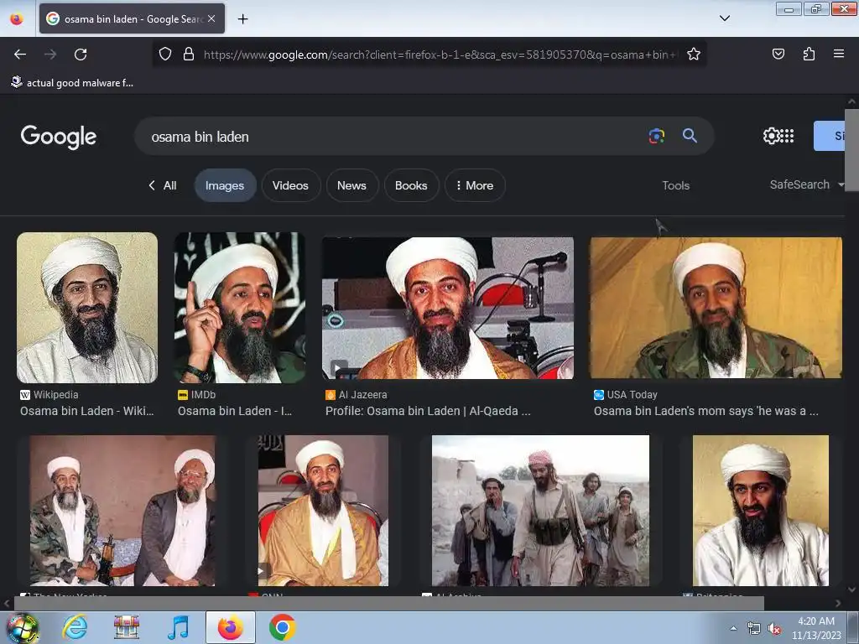859x644 pixels.
Task: Open the USA Today image result thumbnail
Action: (x=716, y=308)
